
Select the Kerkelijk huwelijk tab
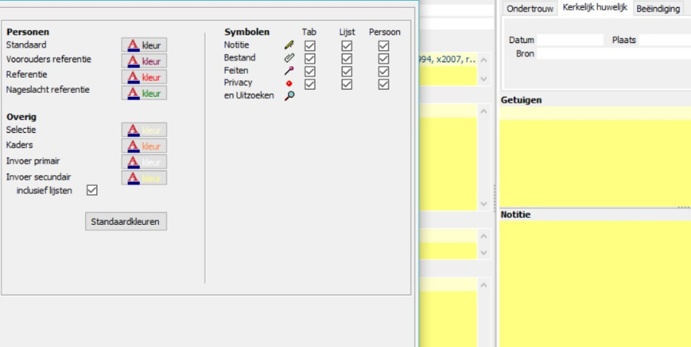click(594, 8)
